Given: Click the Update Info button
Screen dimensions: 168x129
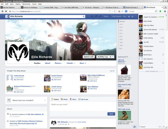Looking at the screenshot, I should click(89, 57).
